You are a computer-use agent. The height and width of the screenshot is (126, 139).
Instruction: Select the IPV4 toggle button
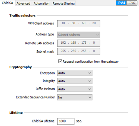click(121, 3)
